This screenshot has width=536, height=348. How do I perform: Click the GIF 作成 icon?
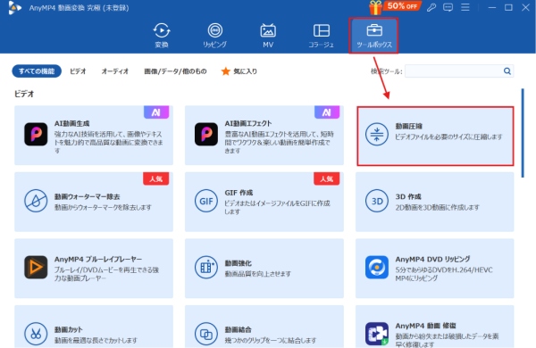206,201
